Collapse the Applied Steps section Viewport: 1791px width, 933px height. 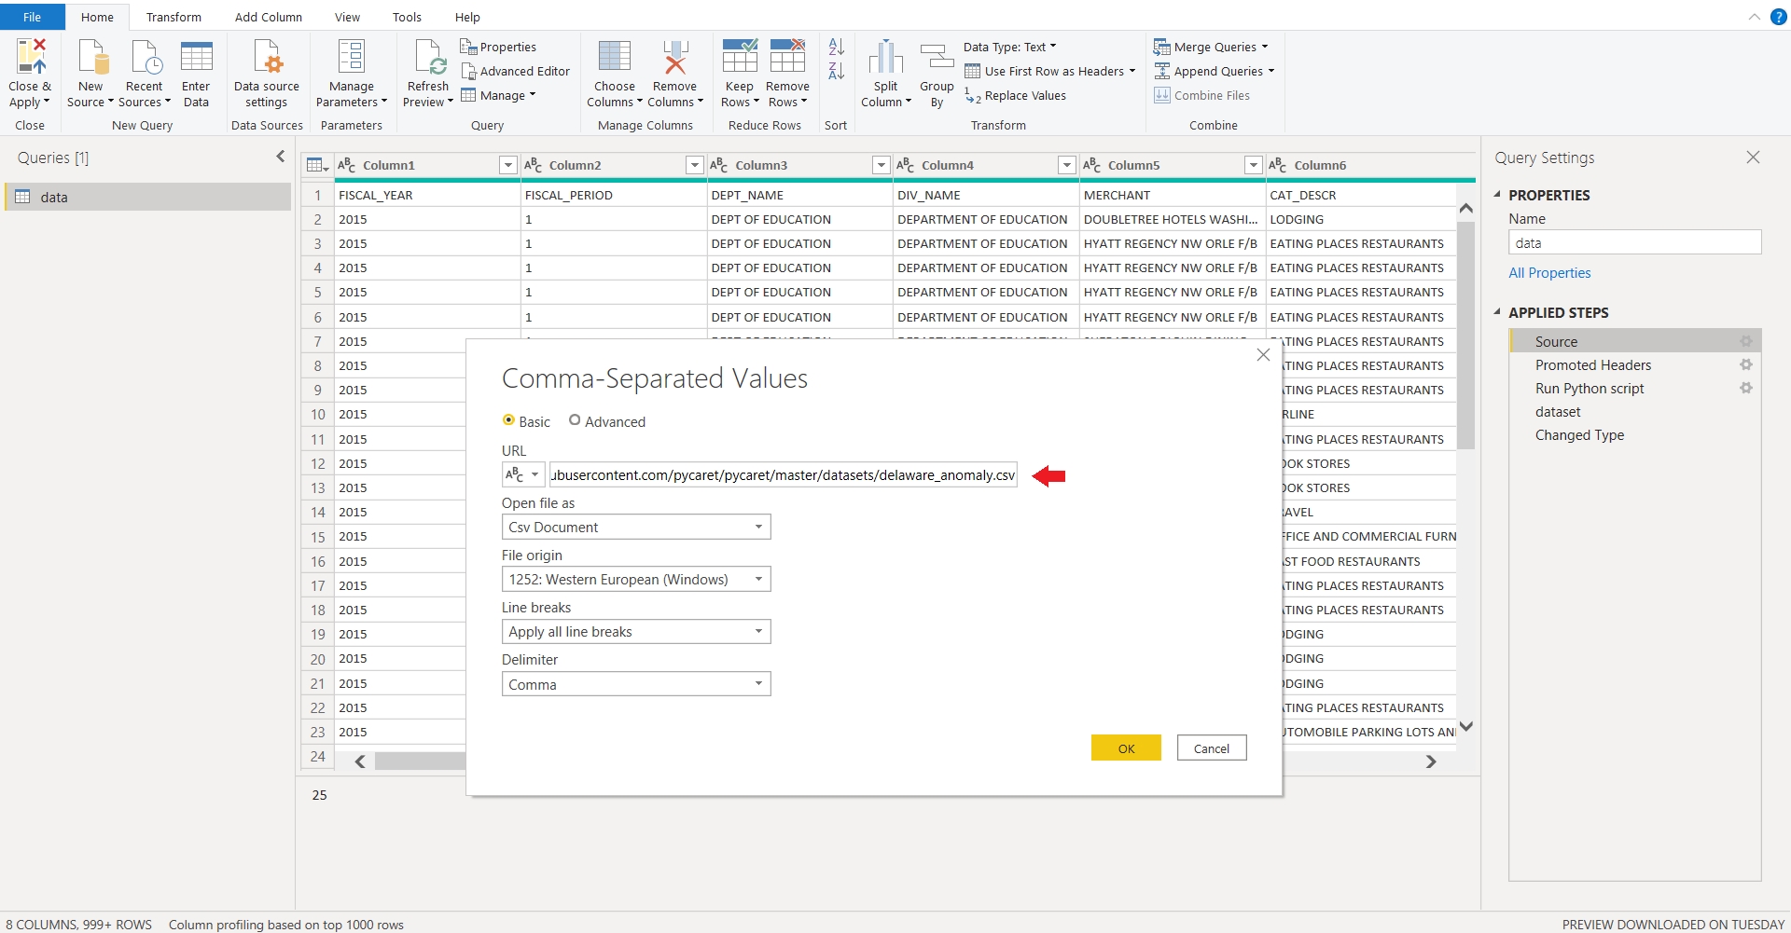1498,312
